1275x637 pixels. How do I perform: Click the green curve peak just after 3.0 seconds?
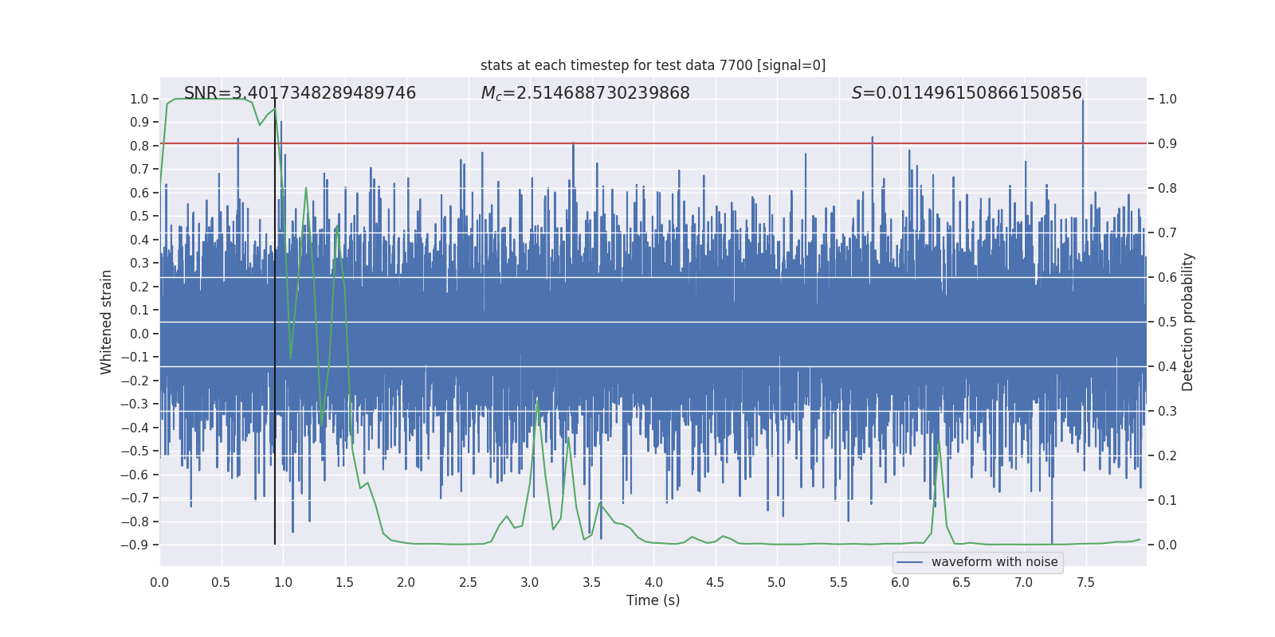pyautogui.click(x=537, y=400)
